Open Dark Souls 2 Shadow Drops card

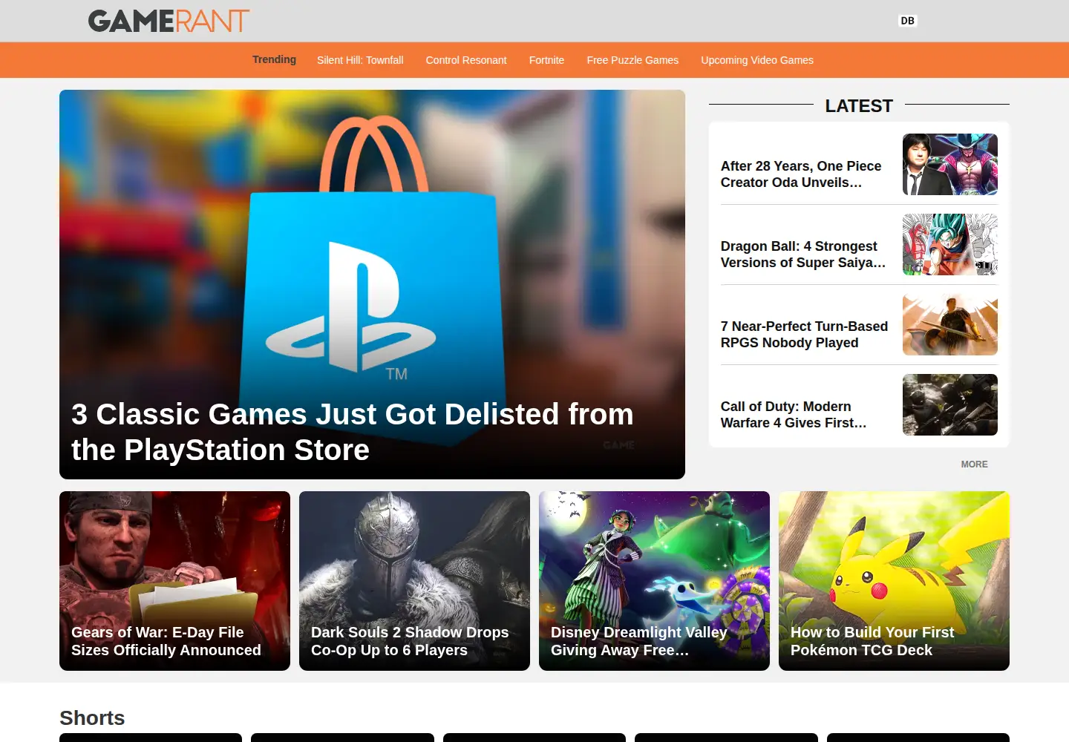[x=414, y=581]
